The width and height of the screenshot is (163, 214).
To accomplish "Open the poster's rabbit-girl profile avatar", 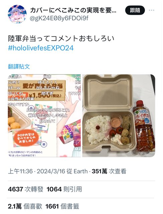I will pyautogui.click(x=17, y=14).
